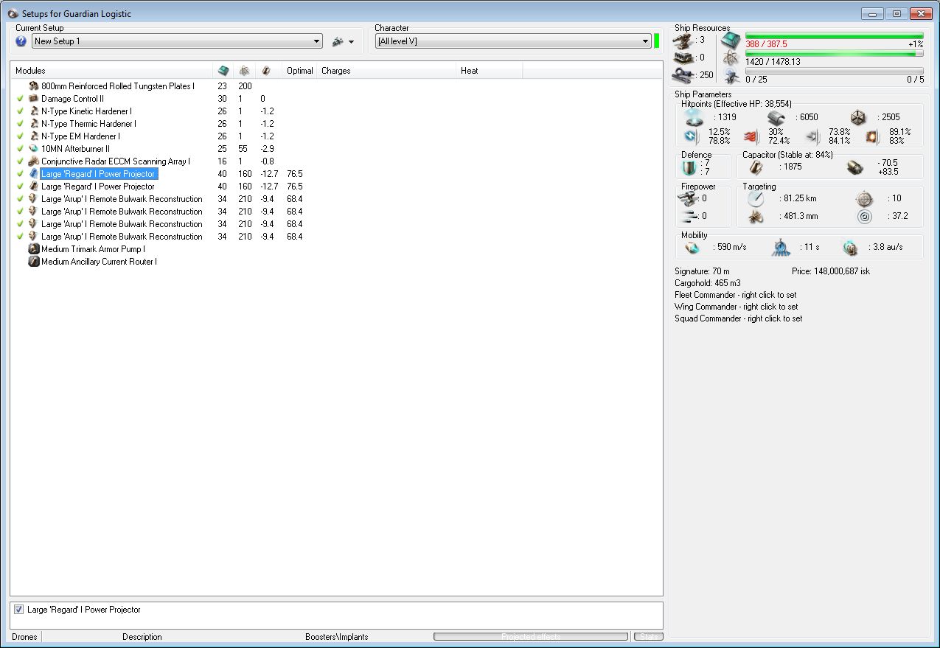Click the Modules column header
This screenshot has width=940, height=648.
coord(111,71)
